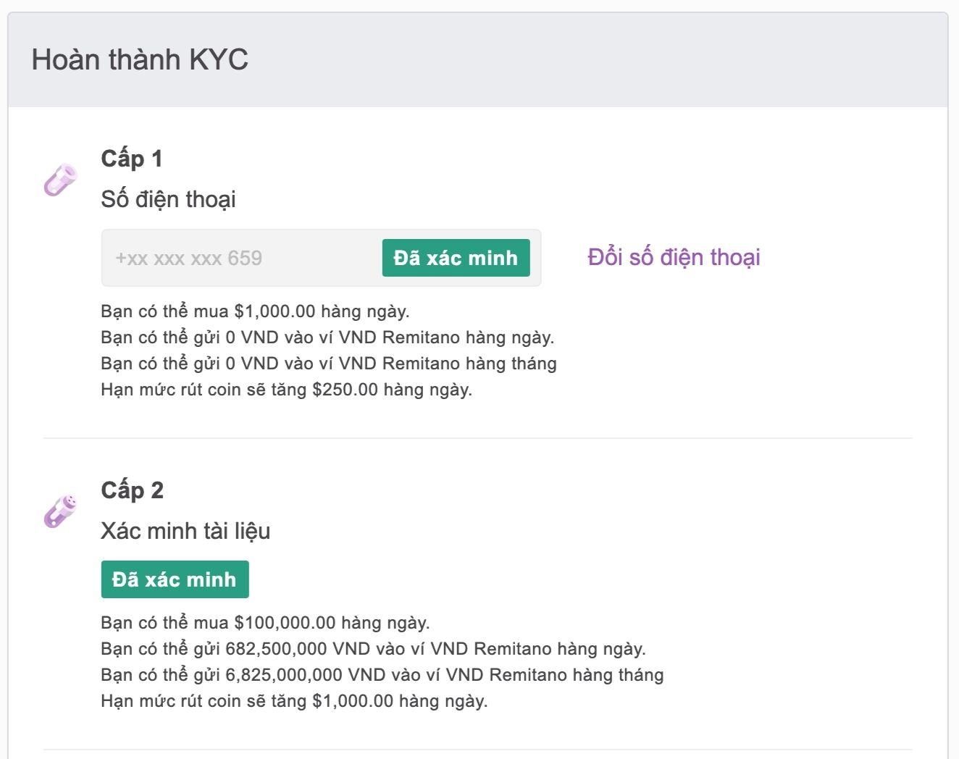Click the Hoàn thành KYC panel title
This screenshot has height=759, width=959.
pos(140,59)
